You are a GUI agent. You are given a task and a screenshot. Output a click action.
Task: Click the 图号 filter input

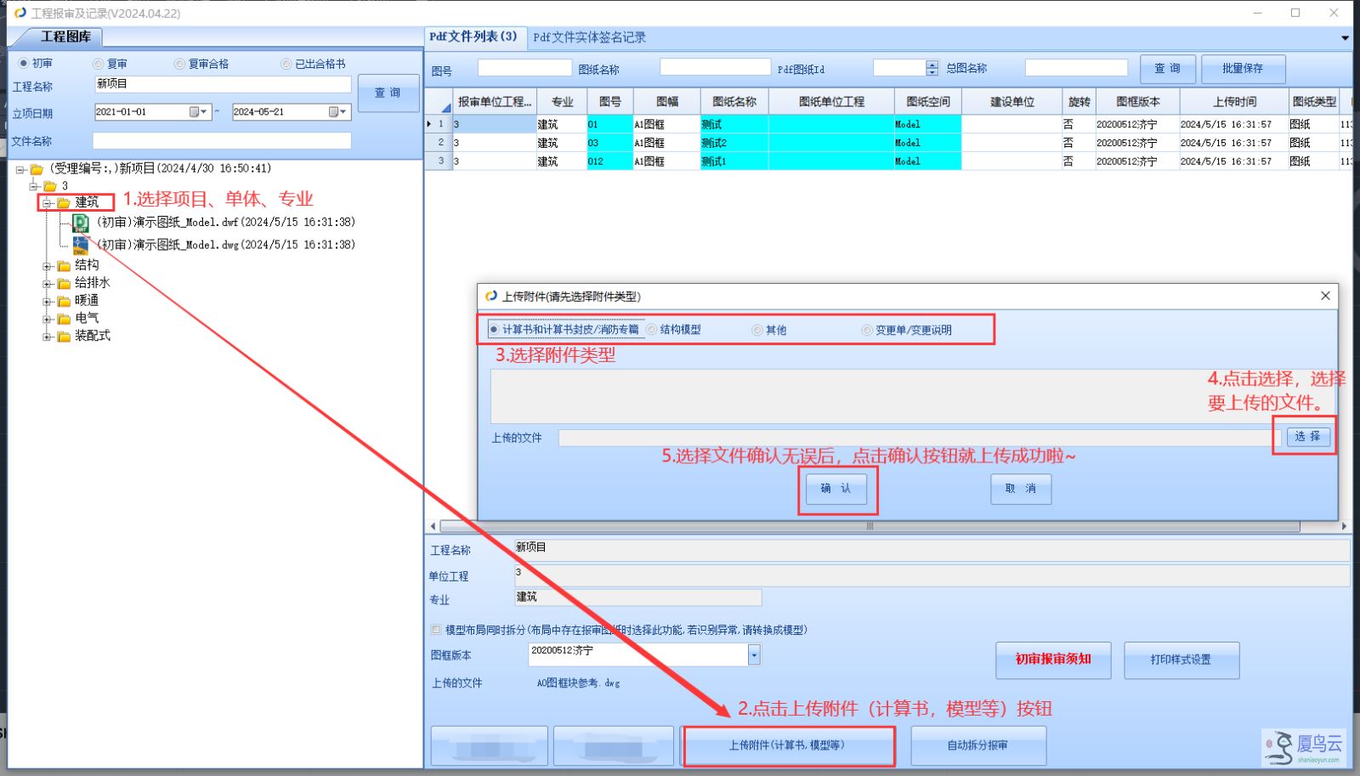tap(524, 68)
